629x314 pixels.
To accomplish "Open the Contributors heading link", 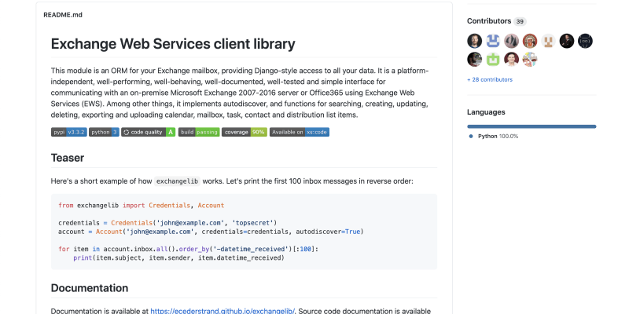I will [x=488, y=21].
